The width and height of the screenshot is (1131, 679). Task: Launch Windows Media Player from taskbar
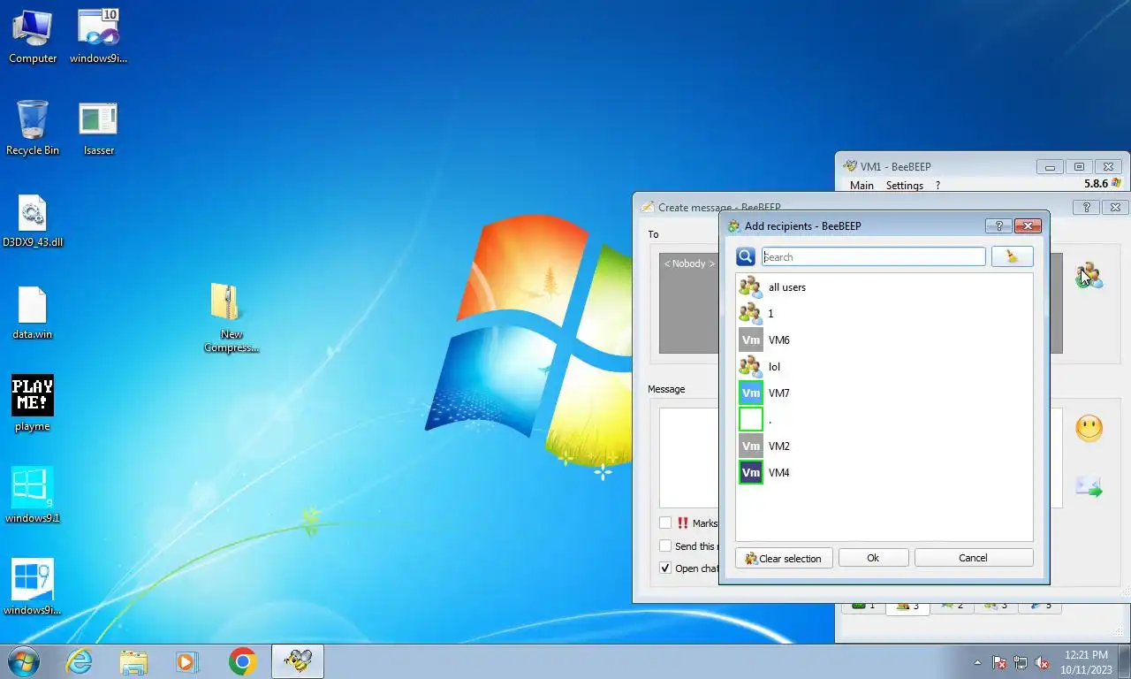pyautogui.click(x=186, y=661)
